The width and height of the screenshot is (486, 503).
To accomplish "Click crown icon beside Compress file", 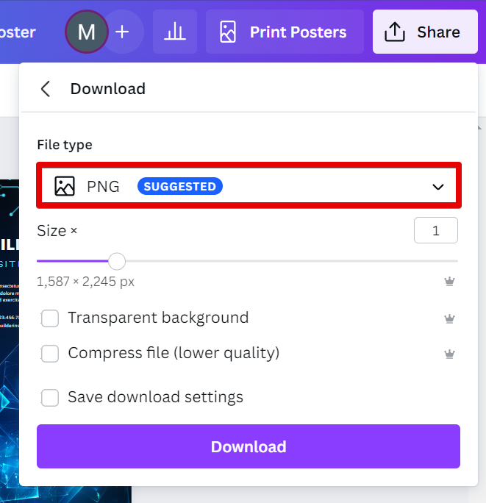I will tap(449, 354).
